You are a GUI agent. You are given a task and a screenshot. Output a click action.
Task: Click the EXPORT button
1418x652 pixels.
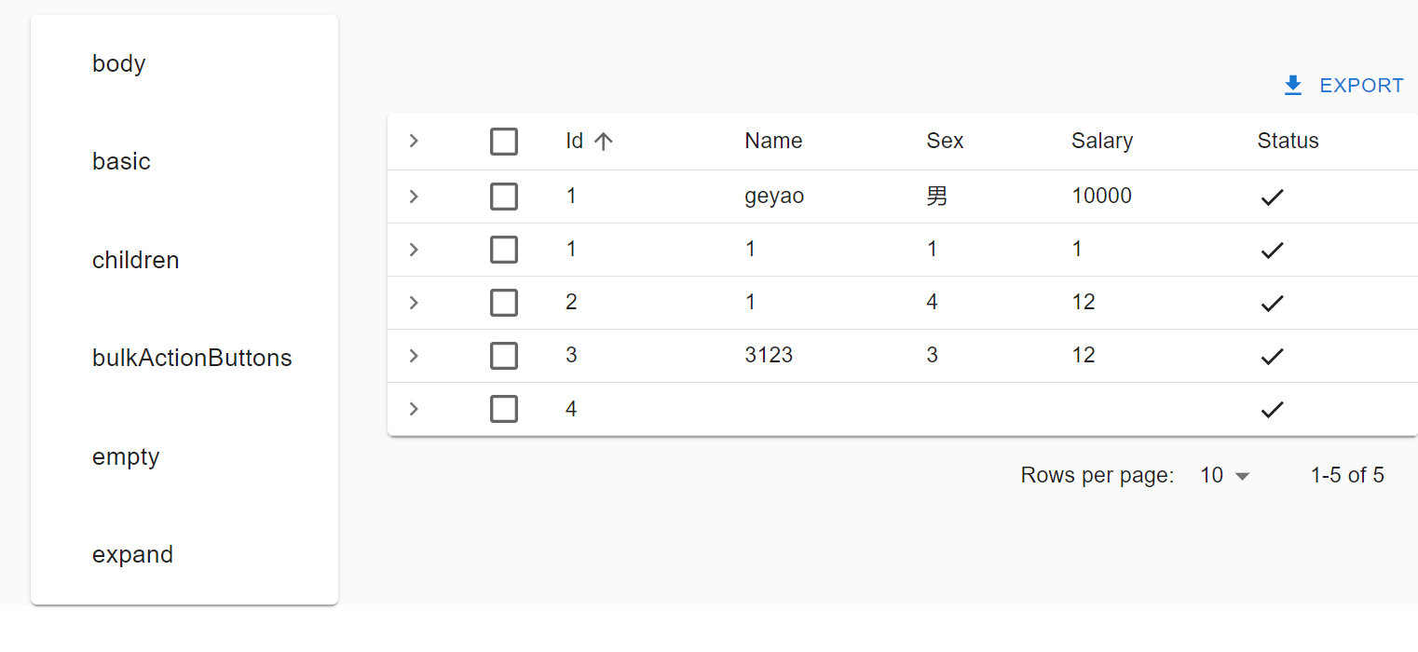coord(1360,85)
